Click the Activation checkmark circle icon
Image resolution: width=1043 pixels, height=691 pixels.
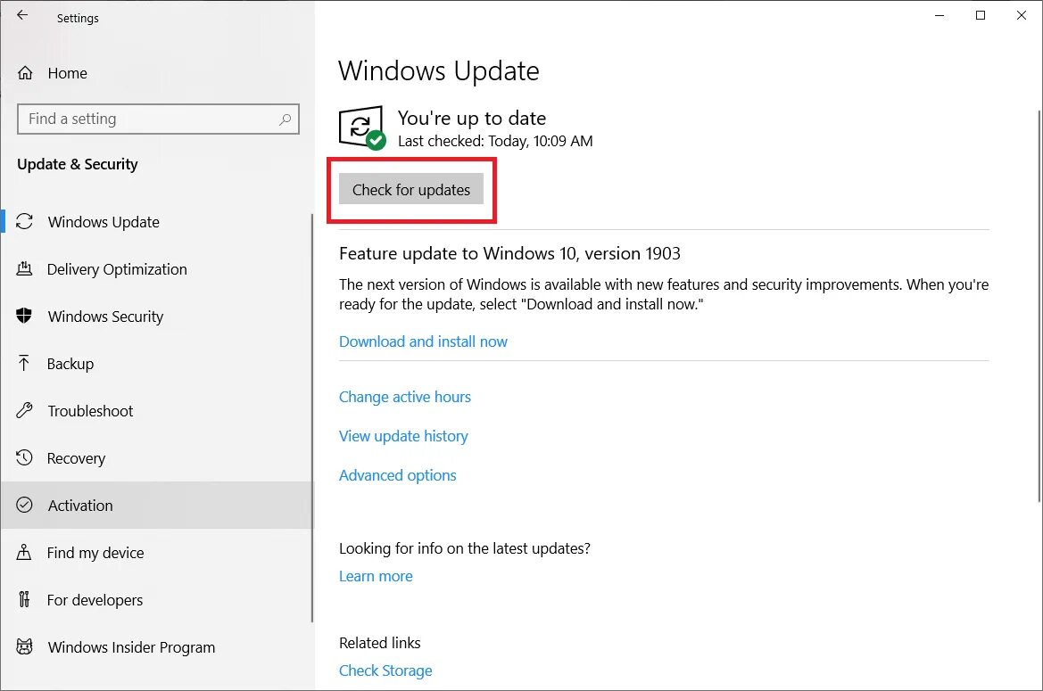(x=24, y=505)
